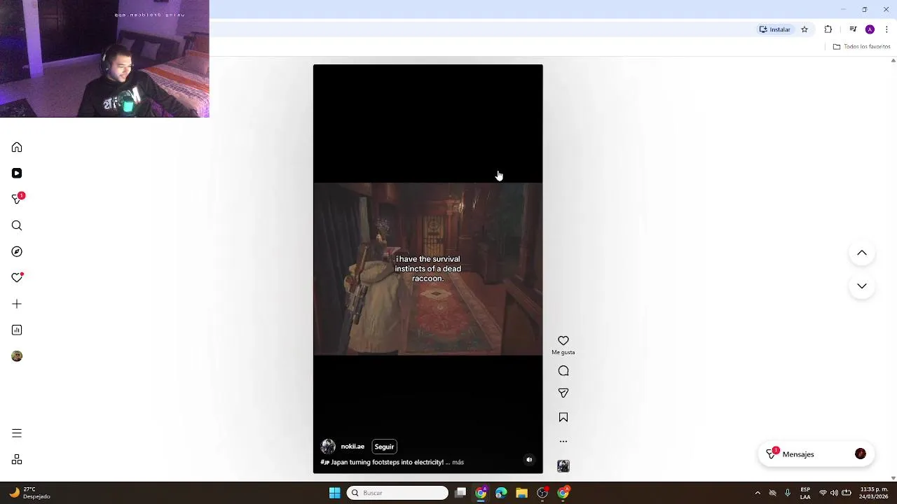Open Chrome three-dot menu
The height and width of the screenshot is (504, 897).
pos(886,29)
